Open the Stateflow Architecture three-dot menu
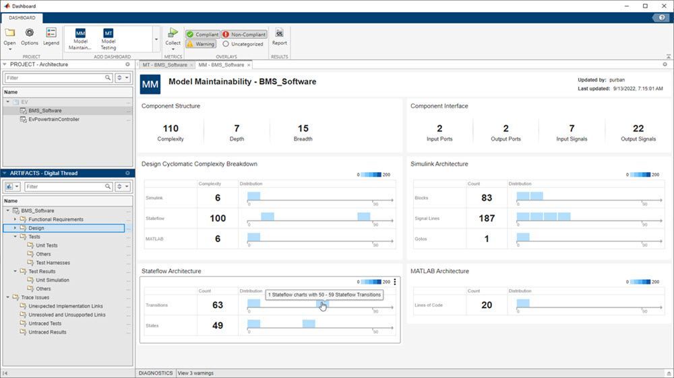Viewport: 674px width, 378px height. tap(395, 282)
